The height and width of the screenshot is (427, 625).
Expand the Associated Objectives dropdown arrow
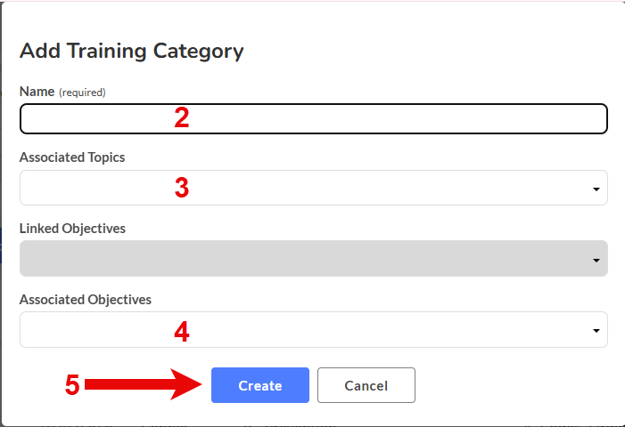pyautogui.click(x=596, y=331)
